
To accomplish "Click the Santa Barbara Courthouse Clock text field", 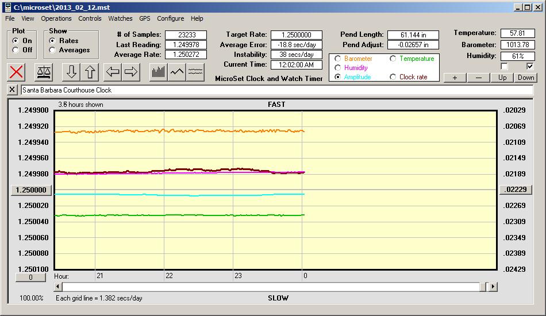I will coord(276,90).
